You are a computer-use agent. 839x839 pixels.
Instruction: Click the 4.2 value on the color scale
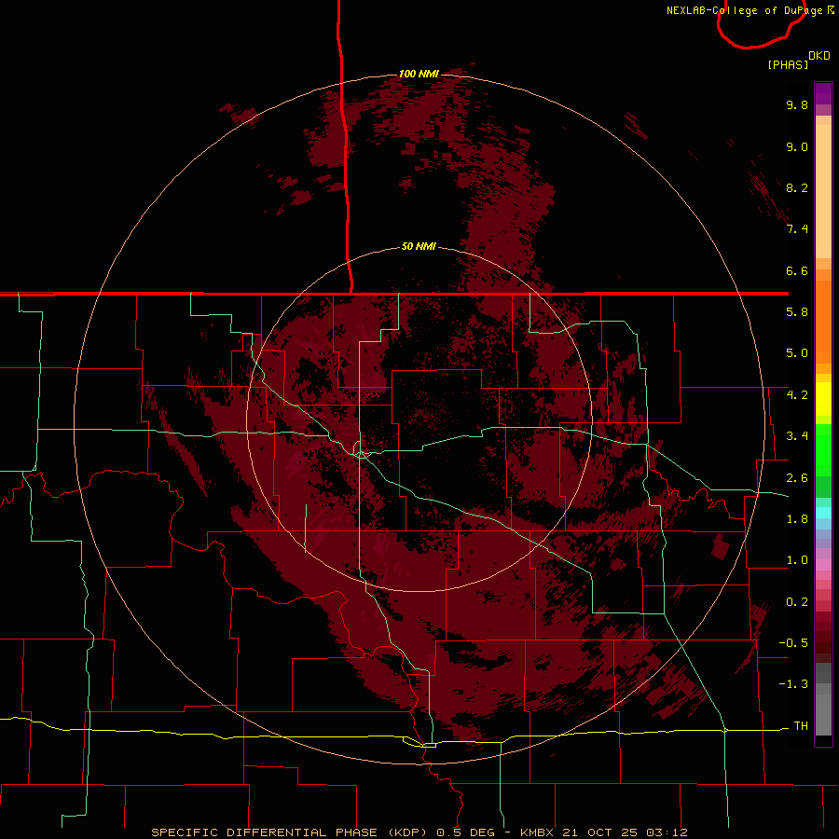pyautogui.click(x=797, y=395)
